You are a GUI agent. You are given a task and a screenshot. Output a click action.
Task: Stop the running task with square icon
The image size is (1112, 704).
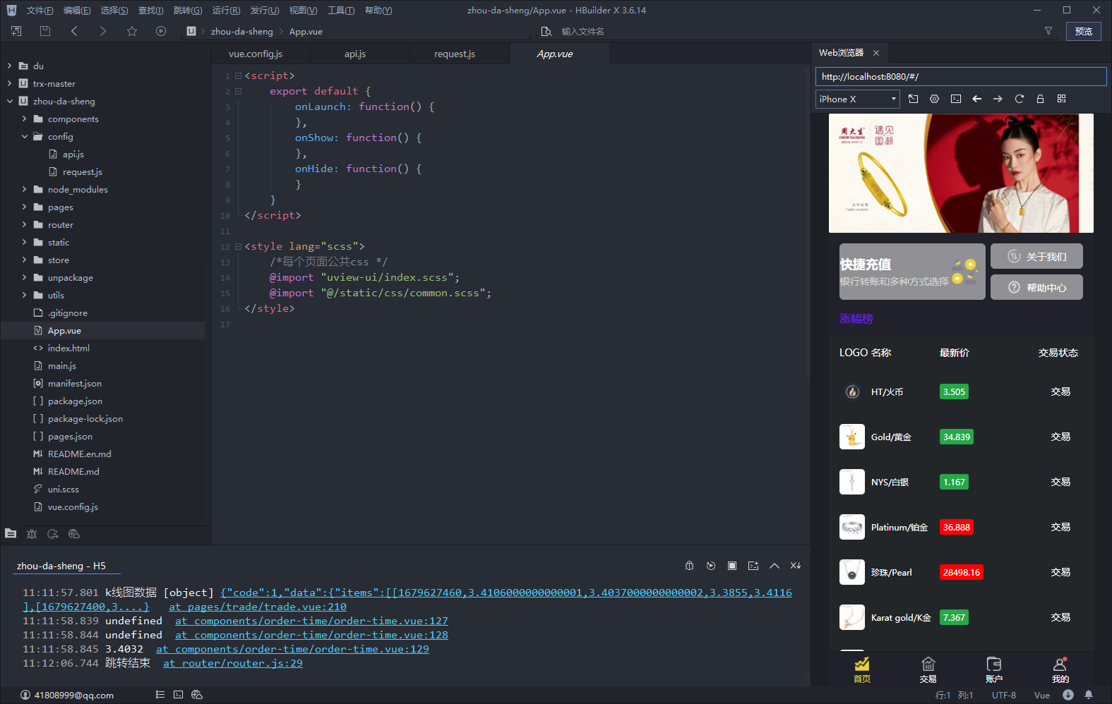point(732,566)
